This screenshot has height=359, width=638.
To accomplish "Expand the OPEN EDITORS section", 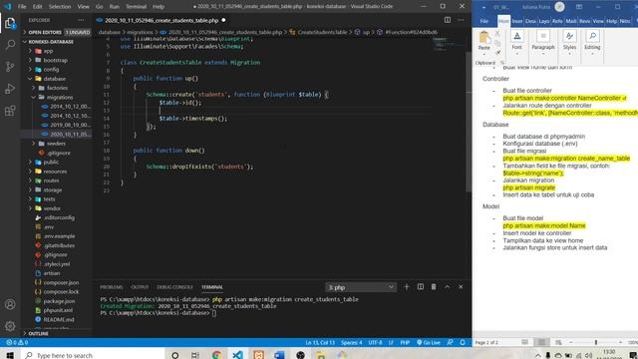I will (x=45, y=32).
